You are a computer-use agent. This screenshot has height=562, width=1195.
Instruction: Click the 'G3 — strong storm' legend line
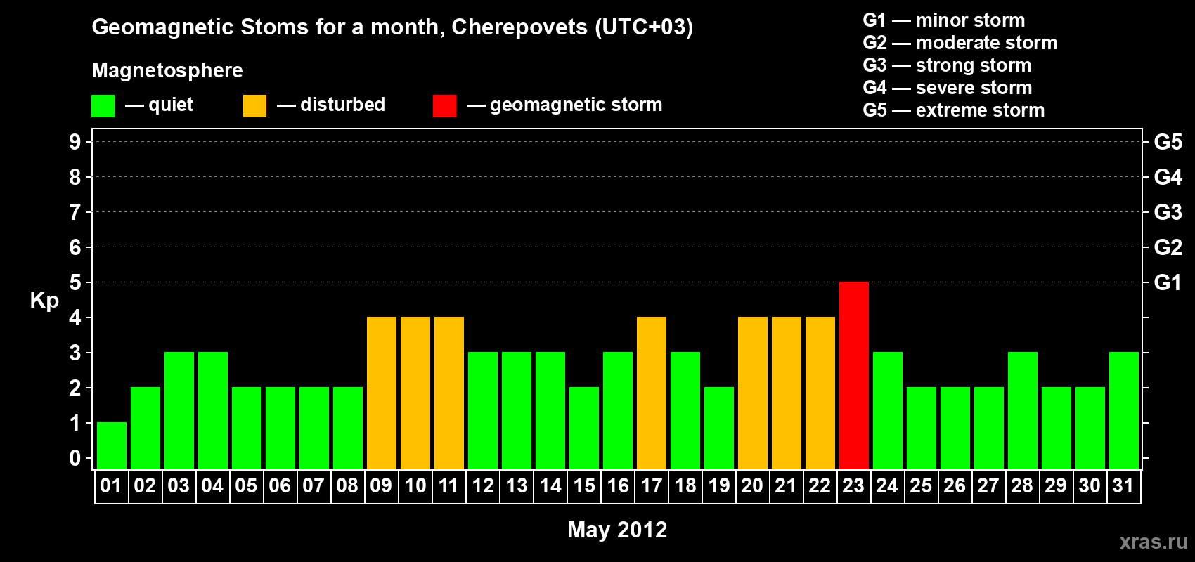click(x=947, y=65)
